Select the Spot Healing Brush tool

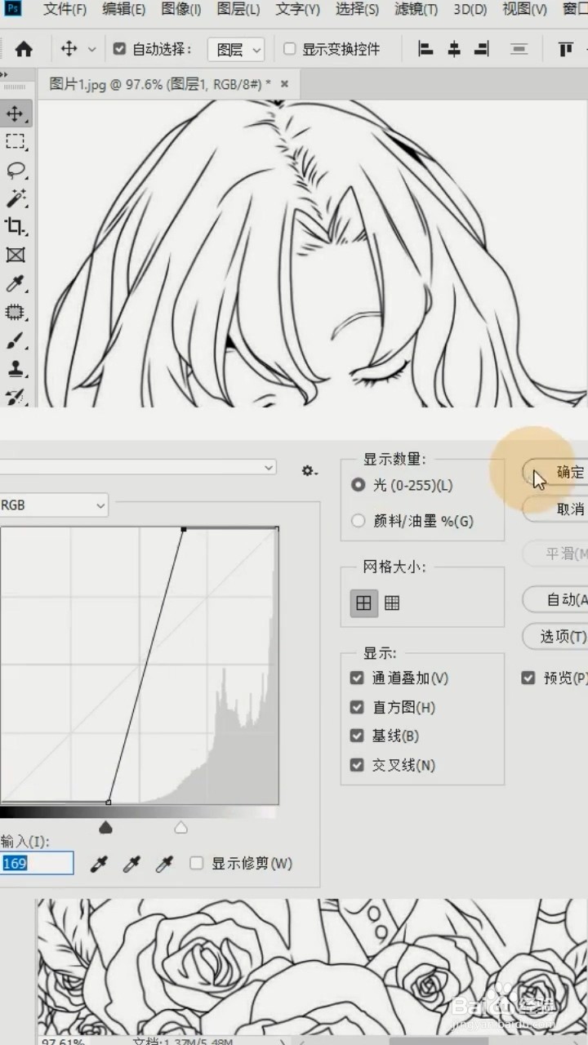tap(16, 312)
